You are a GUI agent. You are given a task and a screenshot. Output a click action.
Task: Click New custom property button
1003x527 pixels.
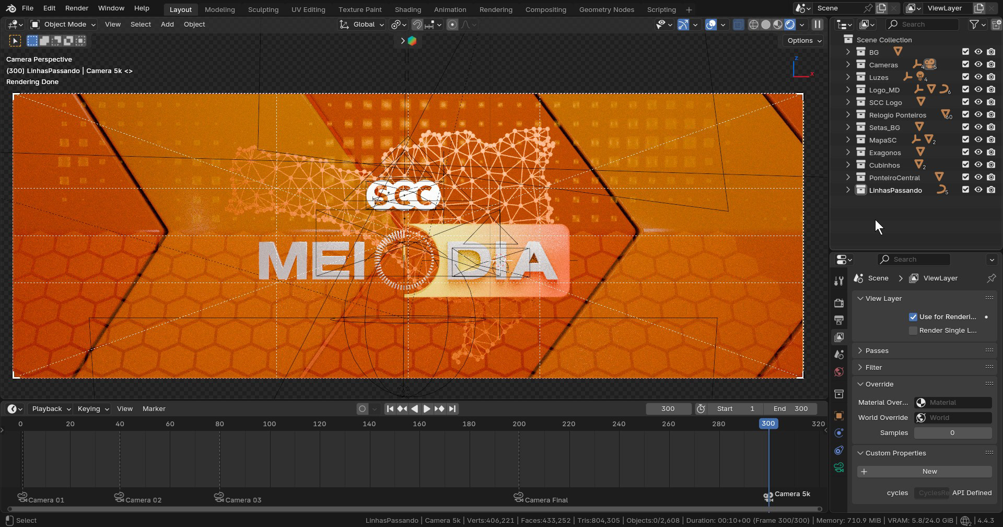coord(924,472)
